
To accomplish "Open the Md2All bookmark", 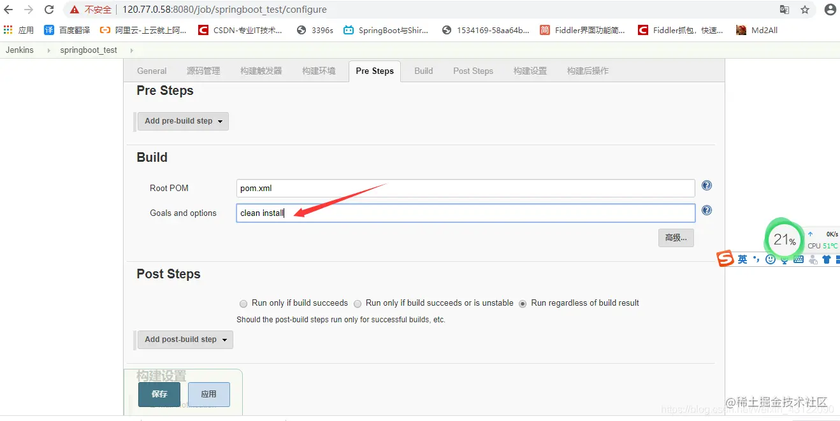I will coord(757,30).
